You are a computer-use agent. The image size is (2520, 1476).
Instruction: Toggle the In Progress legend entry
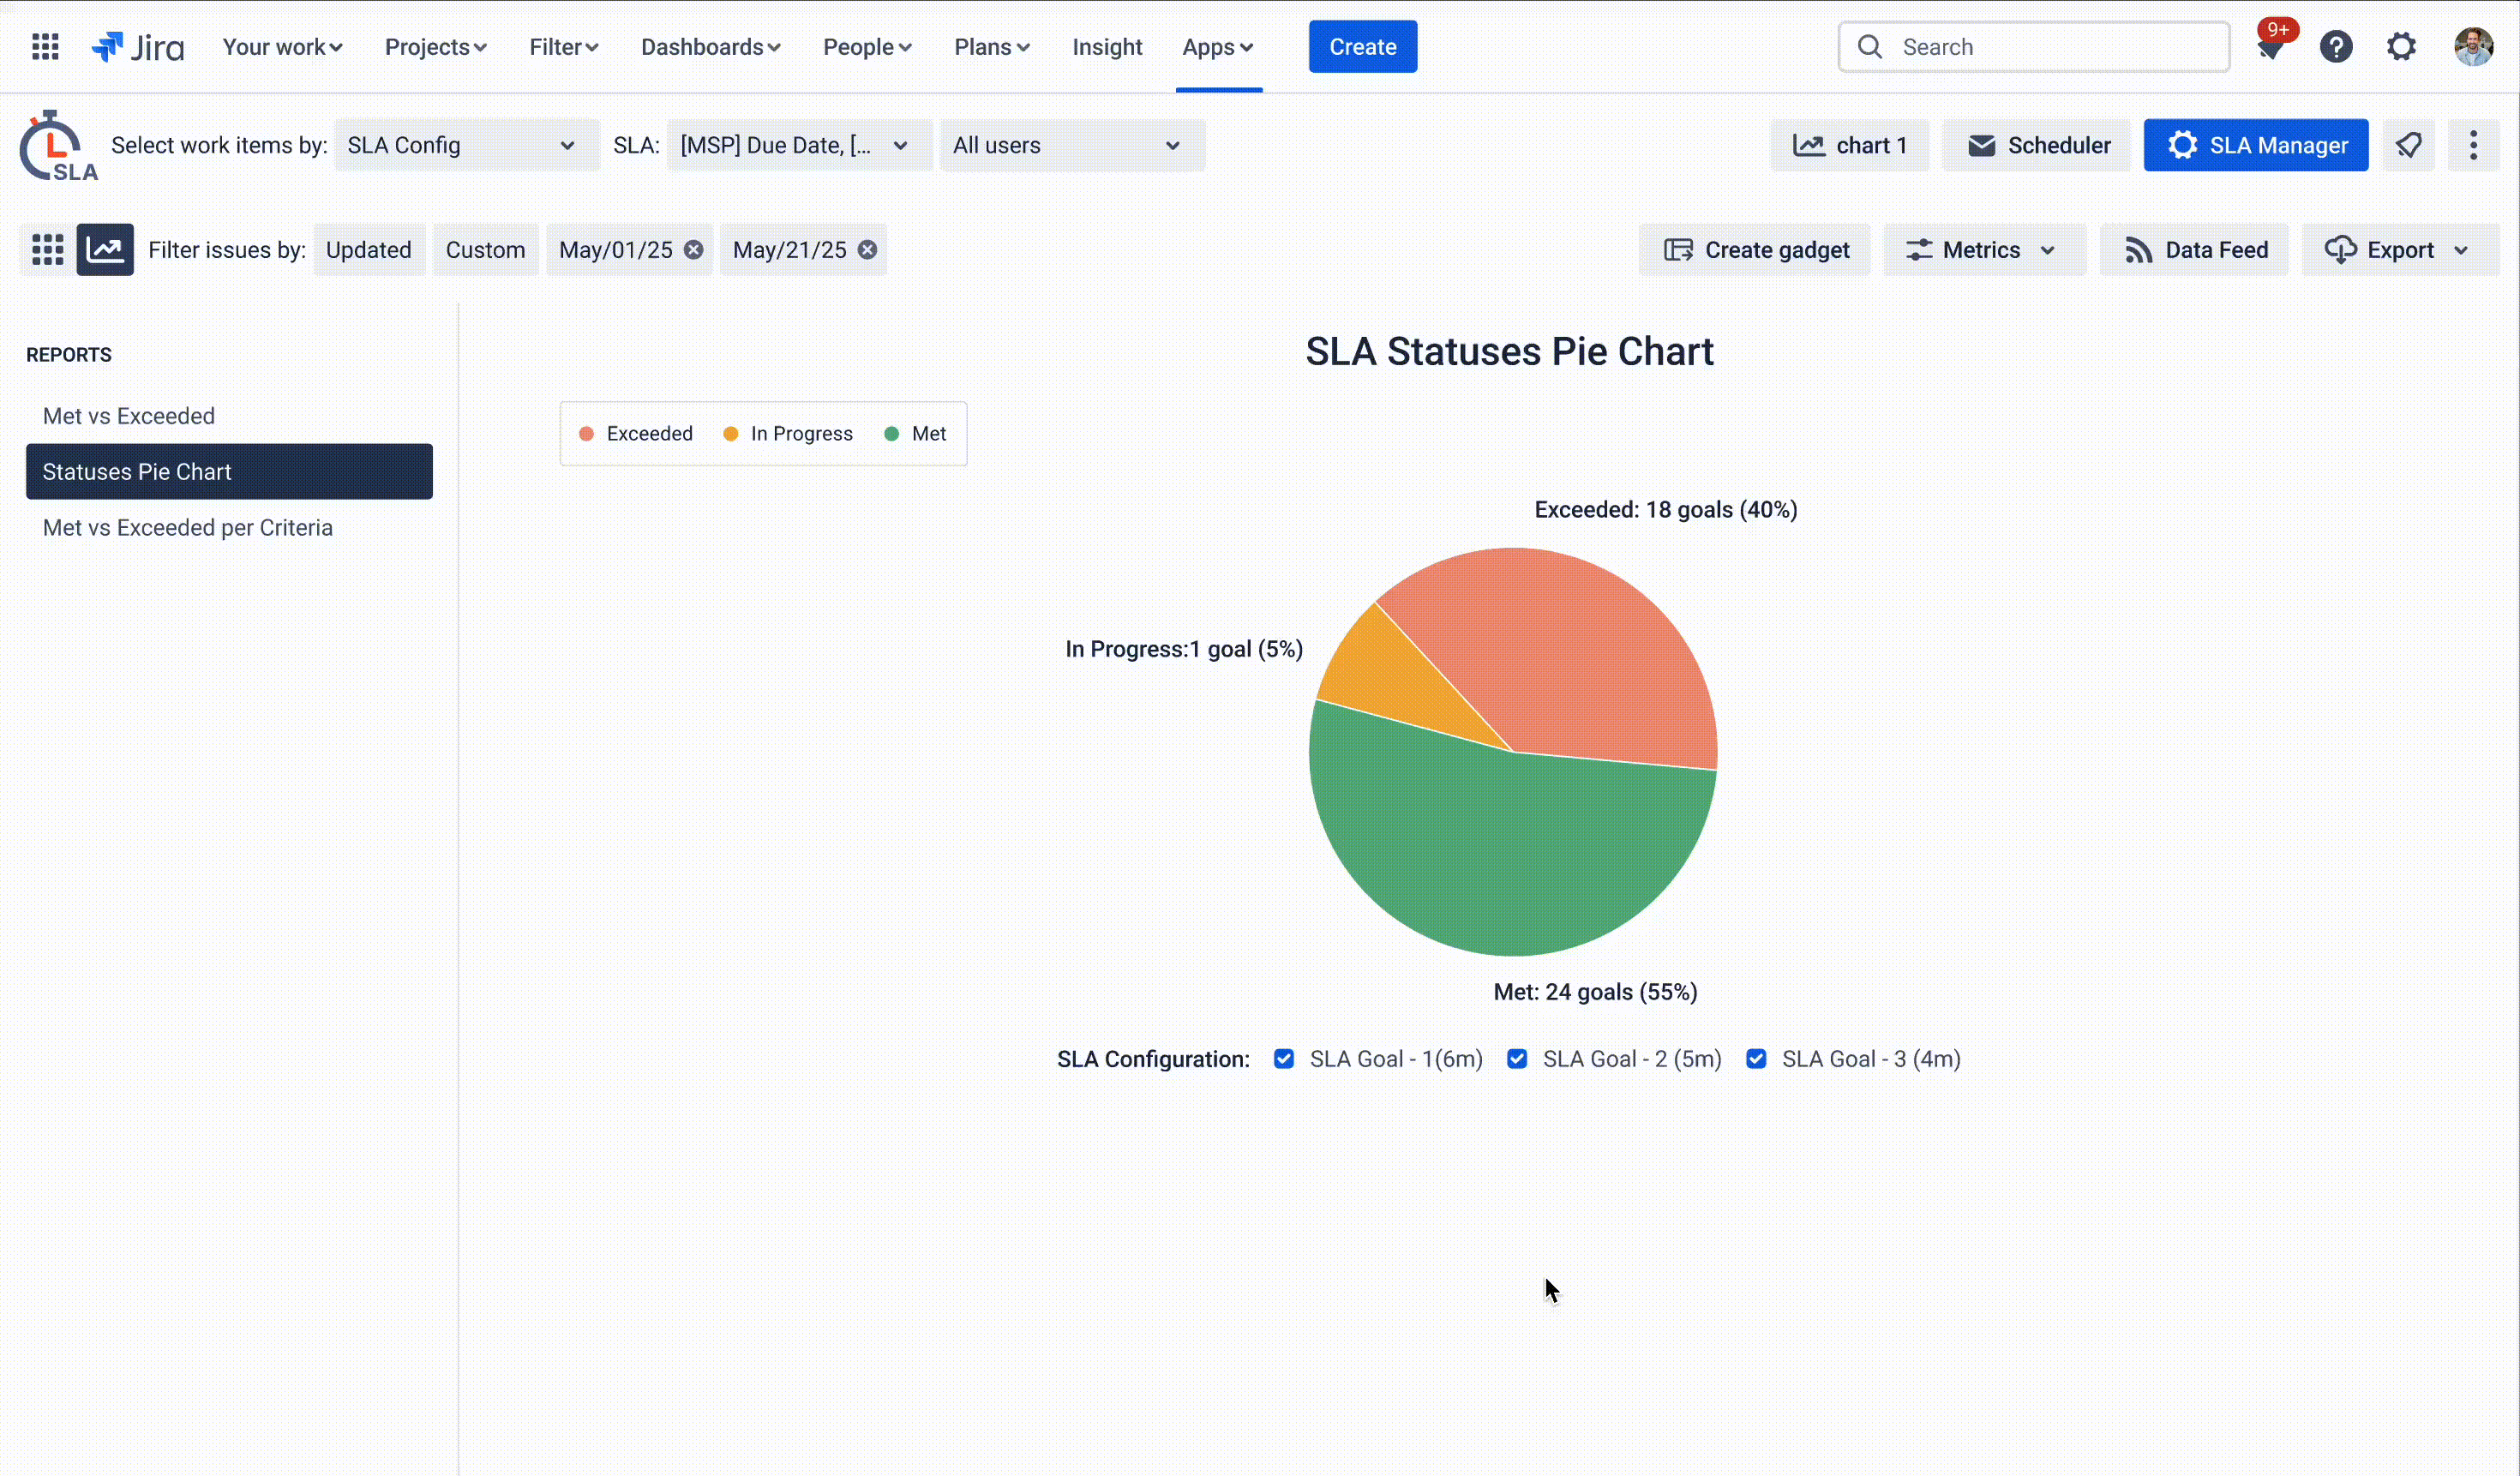coord(788,434)
